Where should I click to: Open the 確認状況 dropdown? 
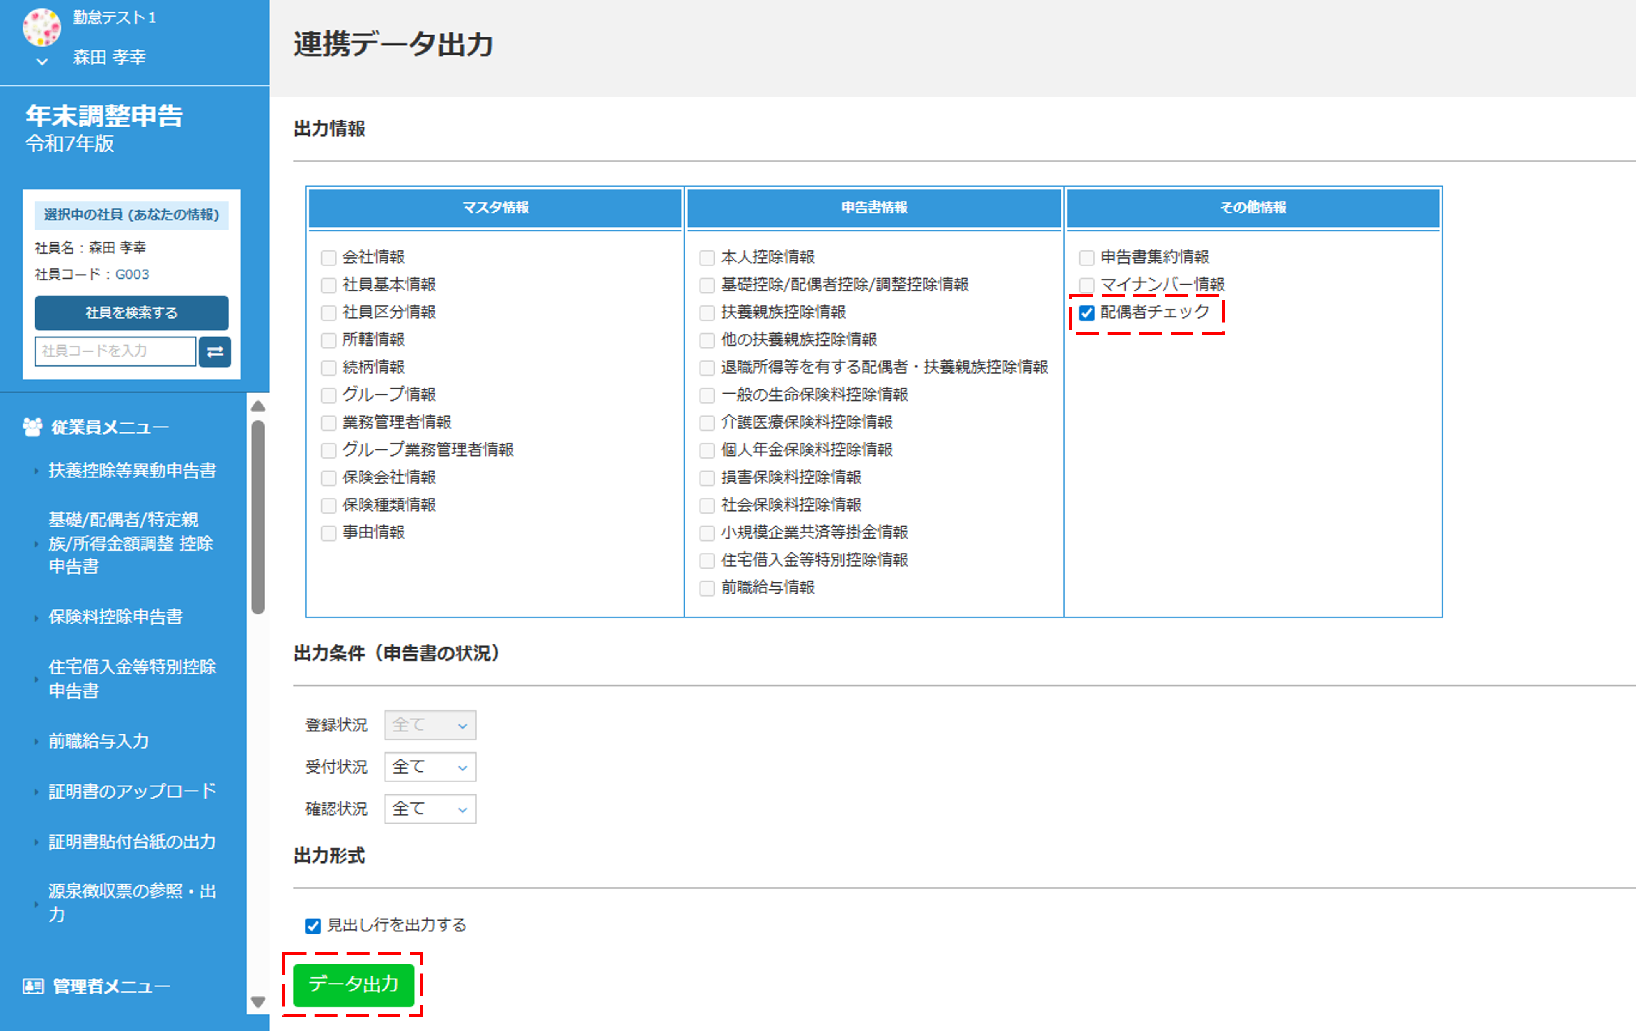click(429, 809)
